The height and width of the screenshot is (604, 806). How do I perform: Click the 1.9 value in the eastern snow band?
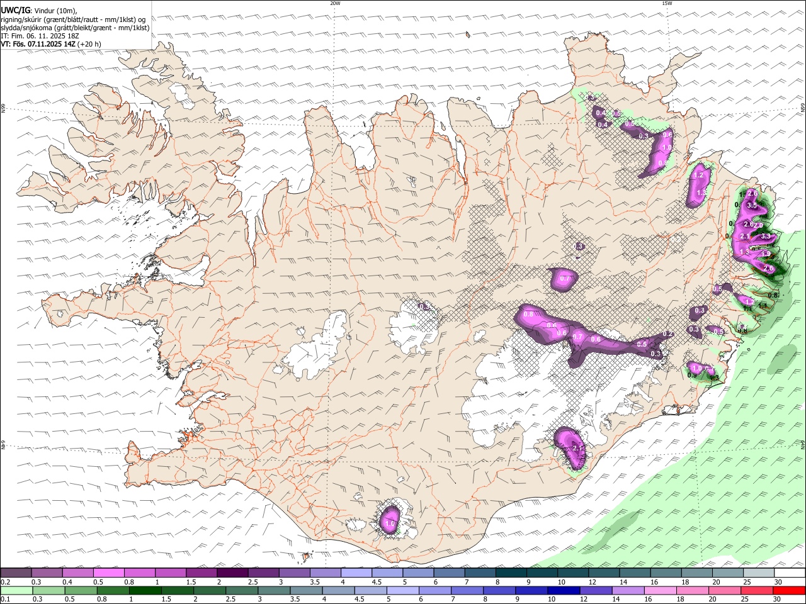(x=766, y=254)
